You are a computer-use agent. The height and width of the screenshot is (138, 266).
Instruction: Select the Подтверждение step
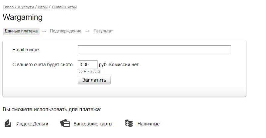[x=65, y=31]
